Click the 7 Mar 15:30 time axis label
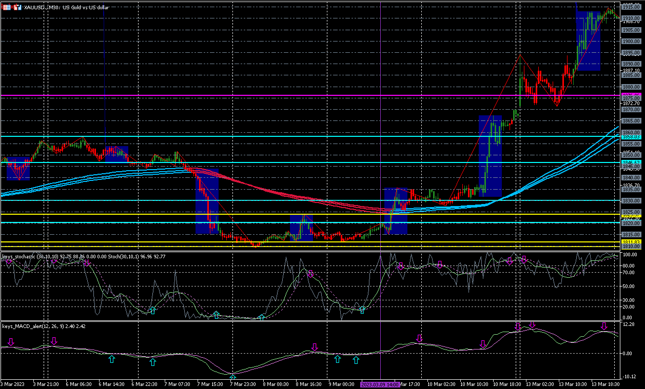Viewport: 645px width, 389px height. pyautogui.click(x=210, y=384)
